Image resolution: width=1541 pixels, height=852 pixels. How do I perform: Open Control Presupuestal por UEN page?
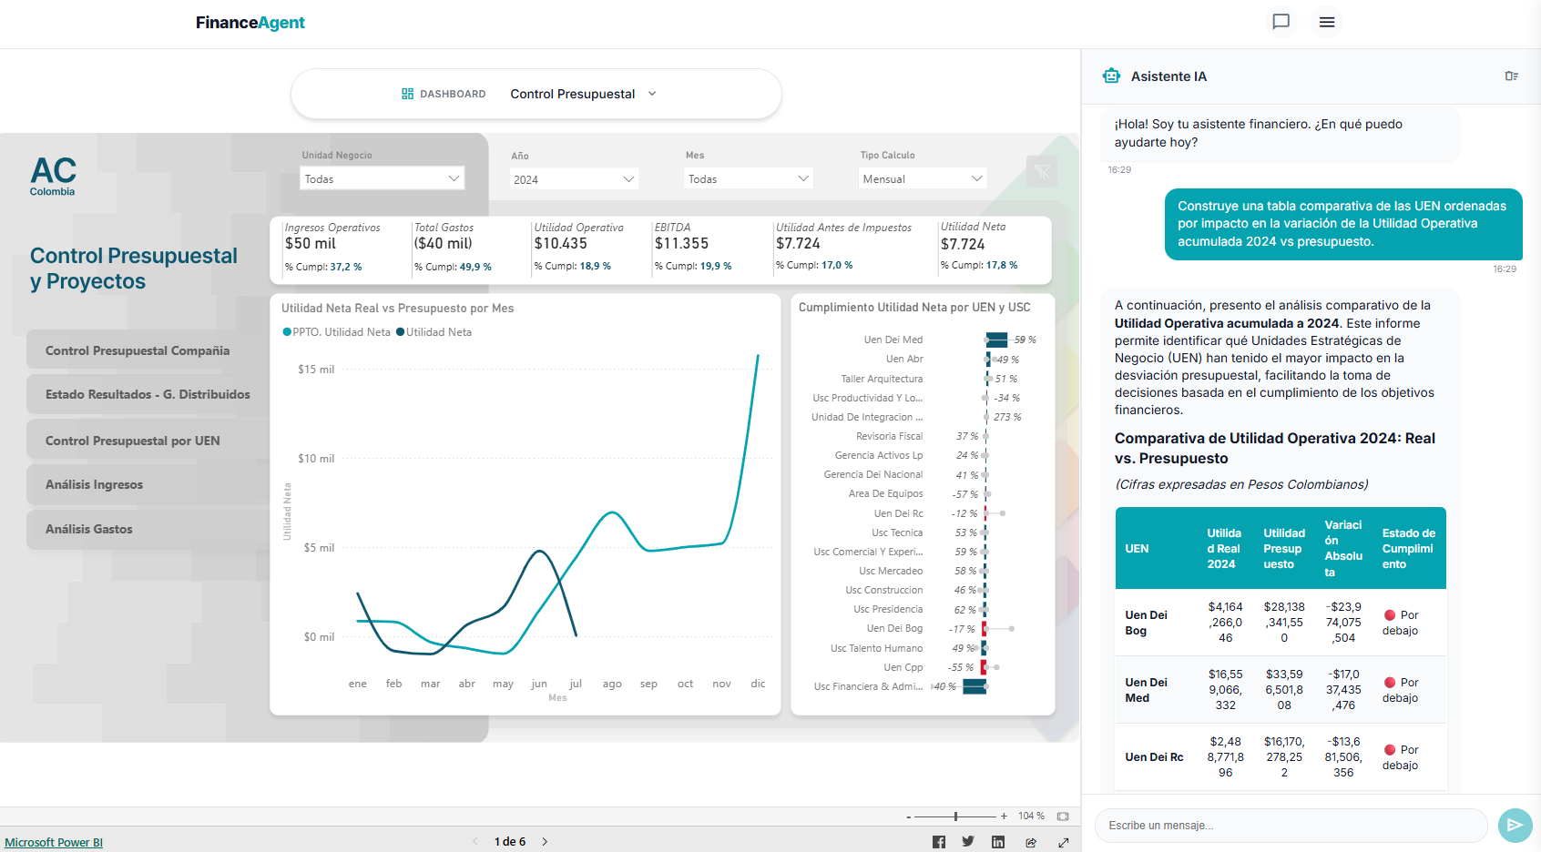[x=133, y=441]
